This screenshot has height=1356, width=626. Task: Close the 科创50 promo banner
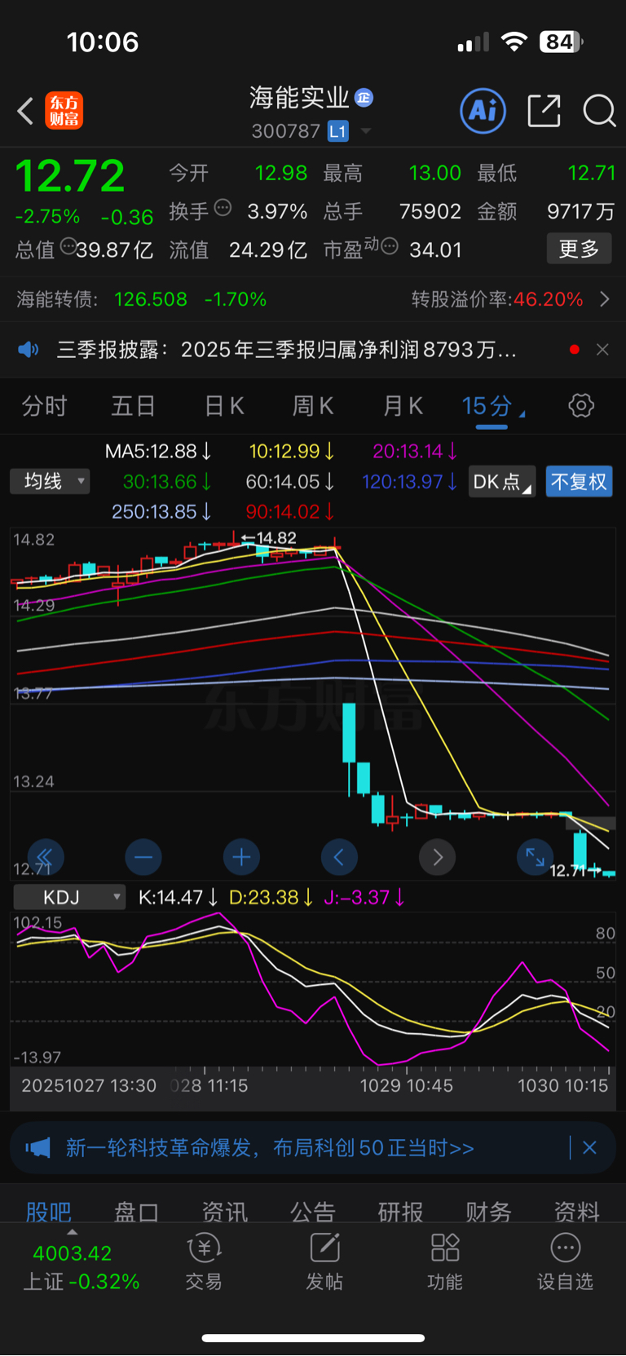[589, 1148]
